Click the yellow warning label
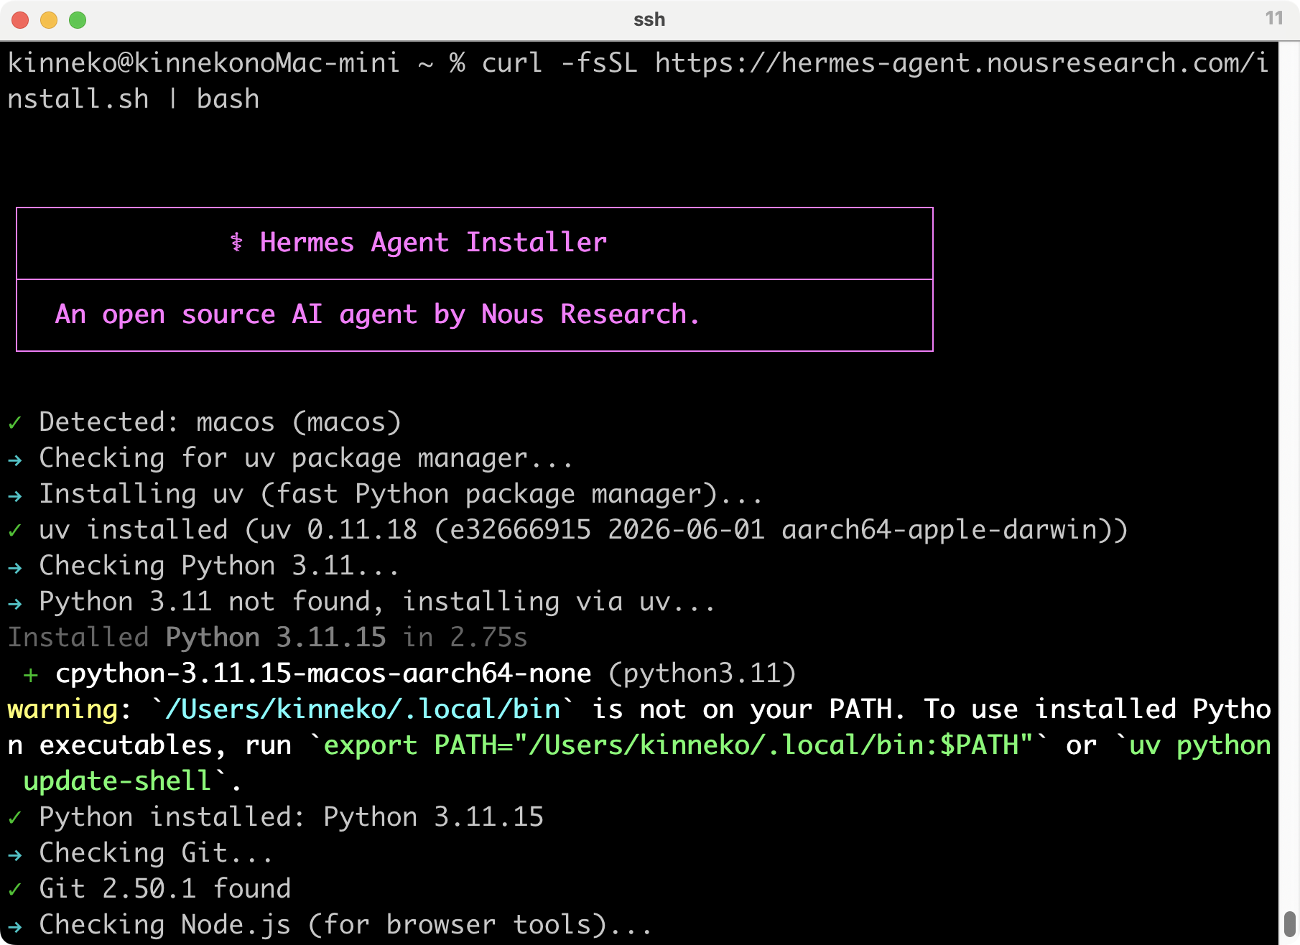This screenshot has width=1300, height=945. [62, 709]
